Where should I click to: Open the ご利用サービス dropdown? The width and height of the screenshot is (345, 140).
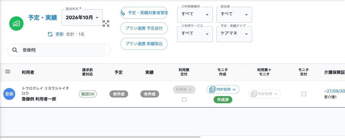195,34
